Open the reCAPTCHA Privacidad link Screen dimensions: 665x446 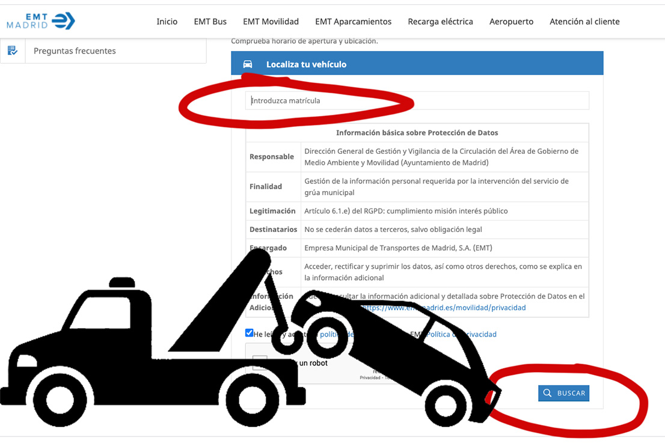pos(370,377)
